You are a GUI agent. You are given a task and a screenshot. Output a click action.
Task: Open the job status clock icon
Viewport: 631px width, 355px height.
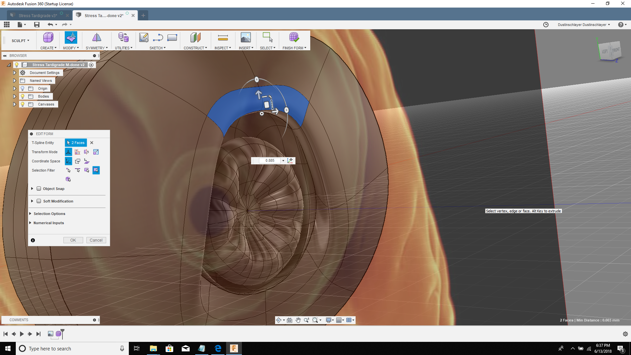coord(546,25)
